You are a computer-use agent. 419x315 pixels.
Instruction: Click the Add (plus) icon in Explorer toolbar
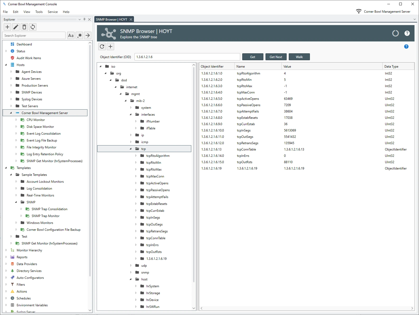click(x=7, y=27)
